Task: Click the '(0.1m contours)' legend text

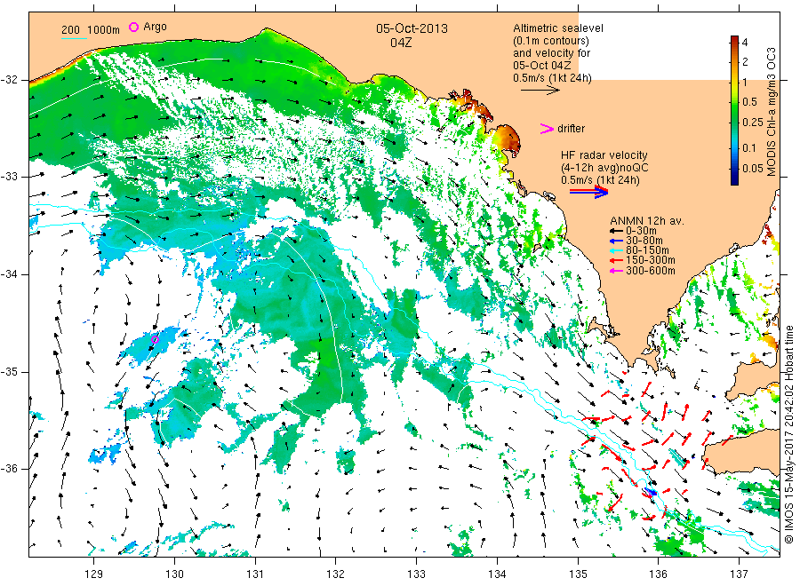Action: (551, 41)
